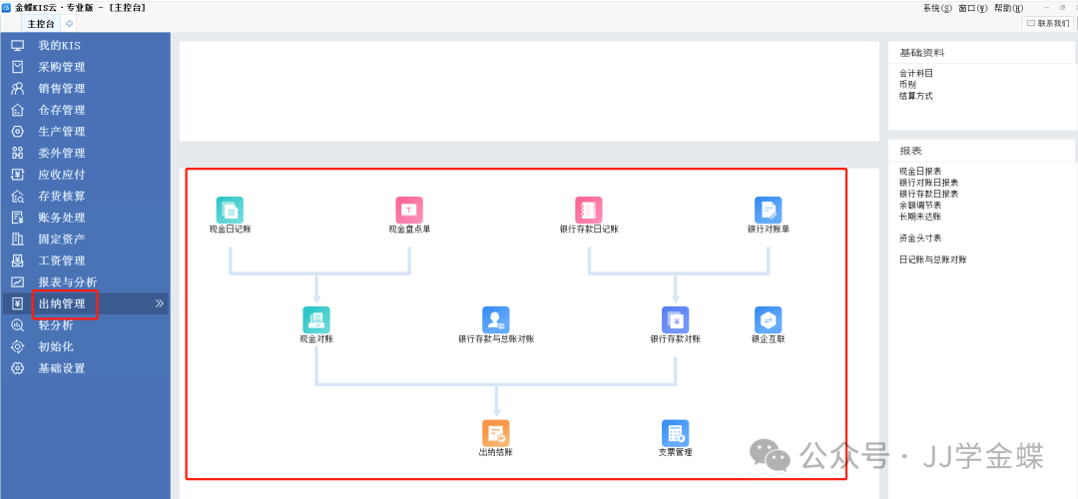Screen dimensions: 1078x499
Task: Open the 支票管理 icon
Action: pos(676,433)
